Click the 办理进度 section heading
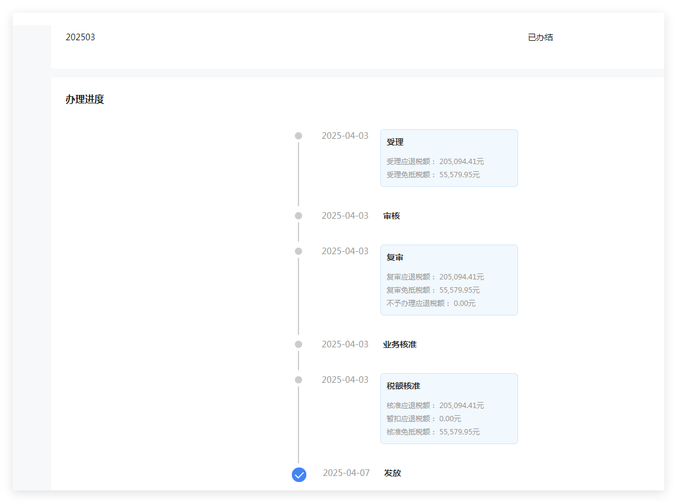This screenshot has width=677, height=503. pyautogui.click(x=85, y=99)
